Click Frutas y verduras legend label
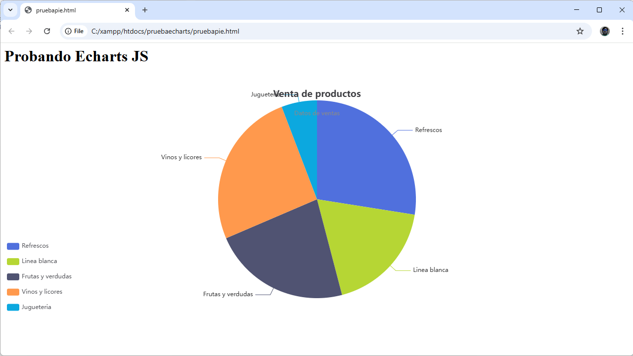The height and width of the screenshot is (356, 633). 46,276
